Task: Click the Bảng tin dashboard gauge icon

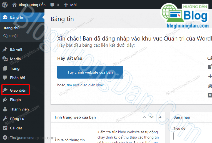Action: click(x=5, y=17)
